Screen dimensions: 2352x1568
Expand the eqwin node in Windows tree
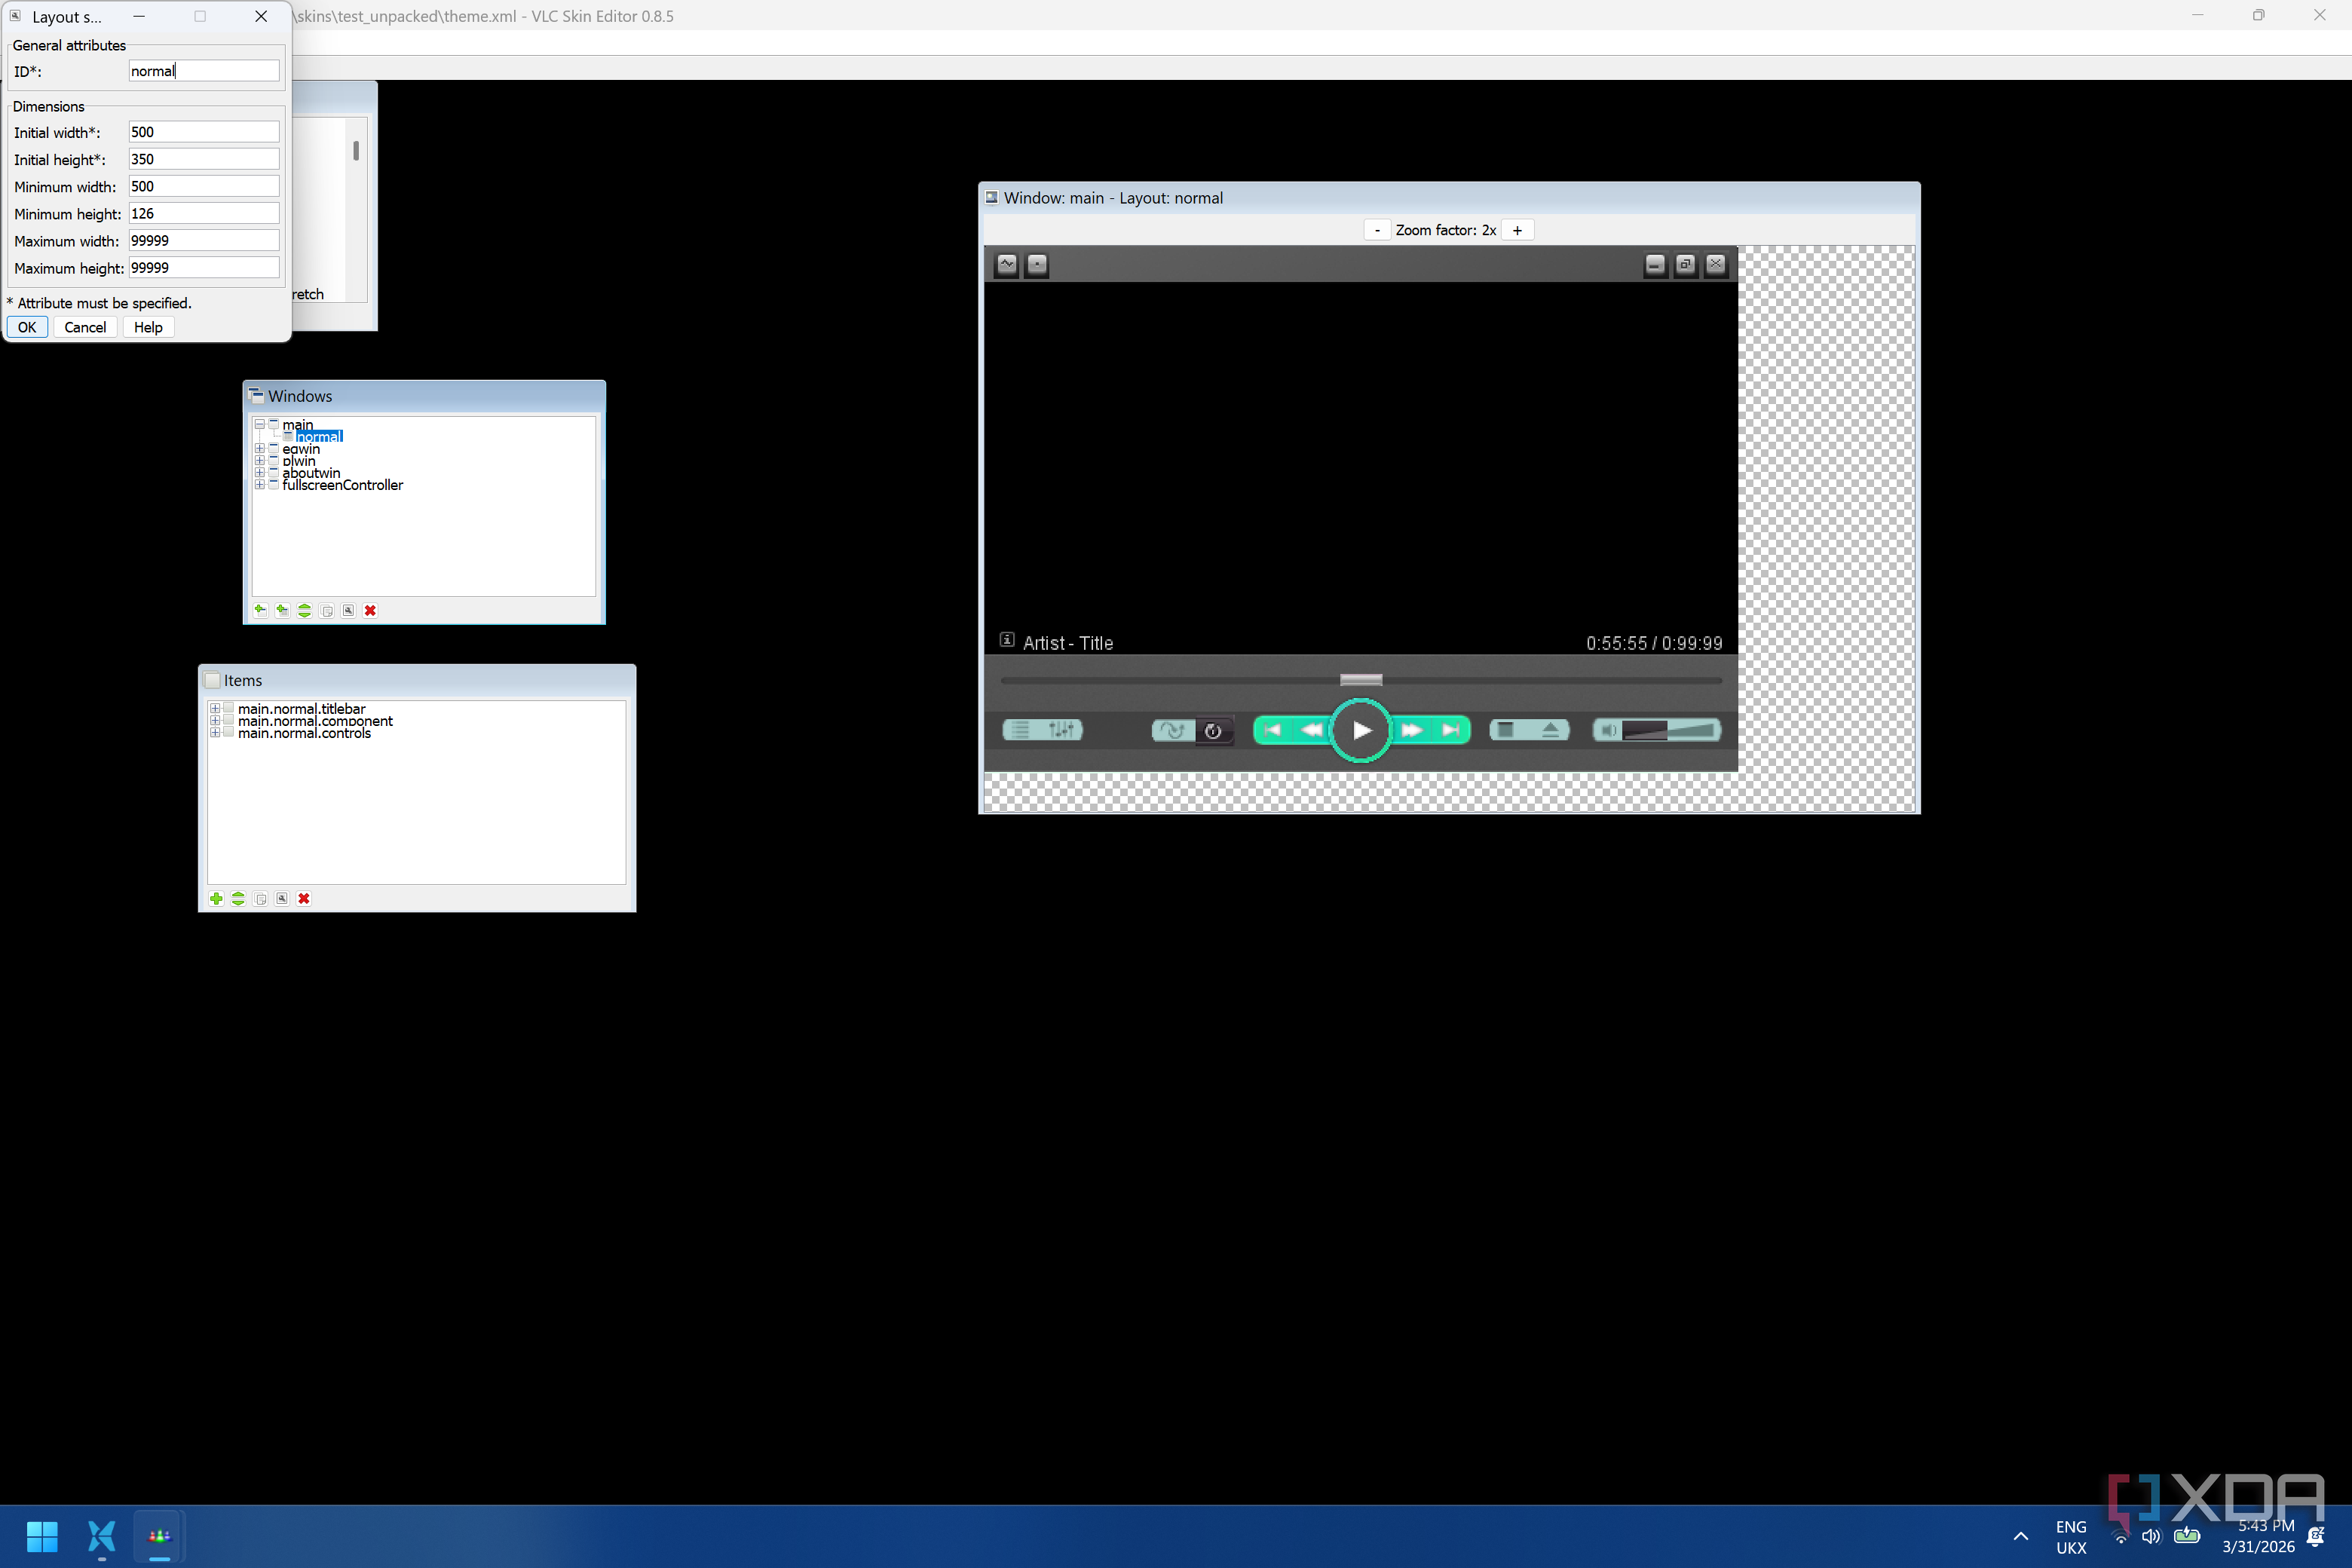pos(260,449)
